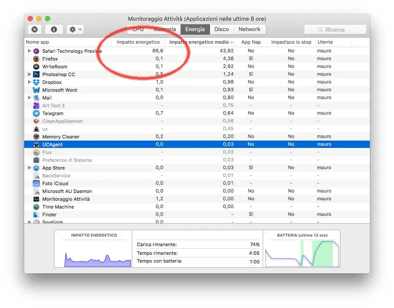
Task: Select the Microsoft Word icon
Action: (x=37, y=90)
